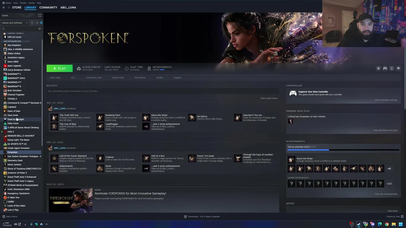Collapse the sidebar with the up-arrow icon
The height and width of the screenshot is (228, 406).
[x=32, y=23]
